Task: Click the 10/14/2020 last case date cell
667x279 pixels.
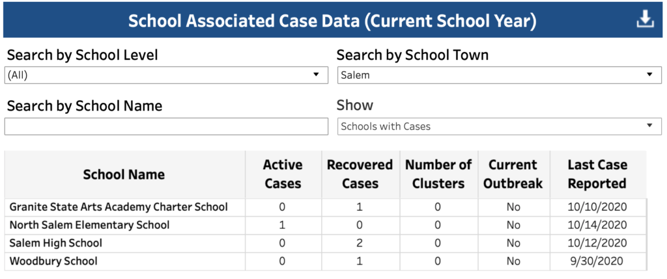Action: 598,225
